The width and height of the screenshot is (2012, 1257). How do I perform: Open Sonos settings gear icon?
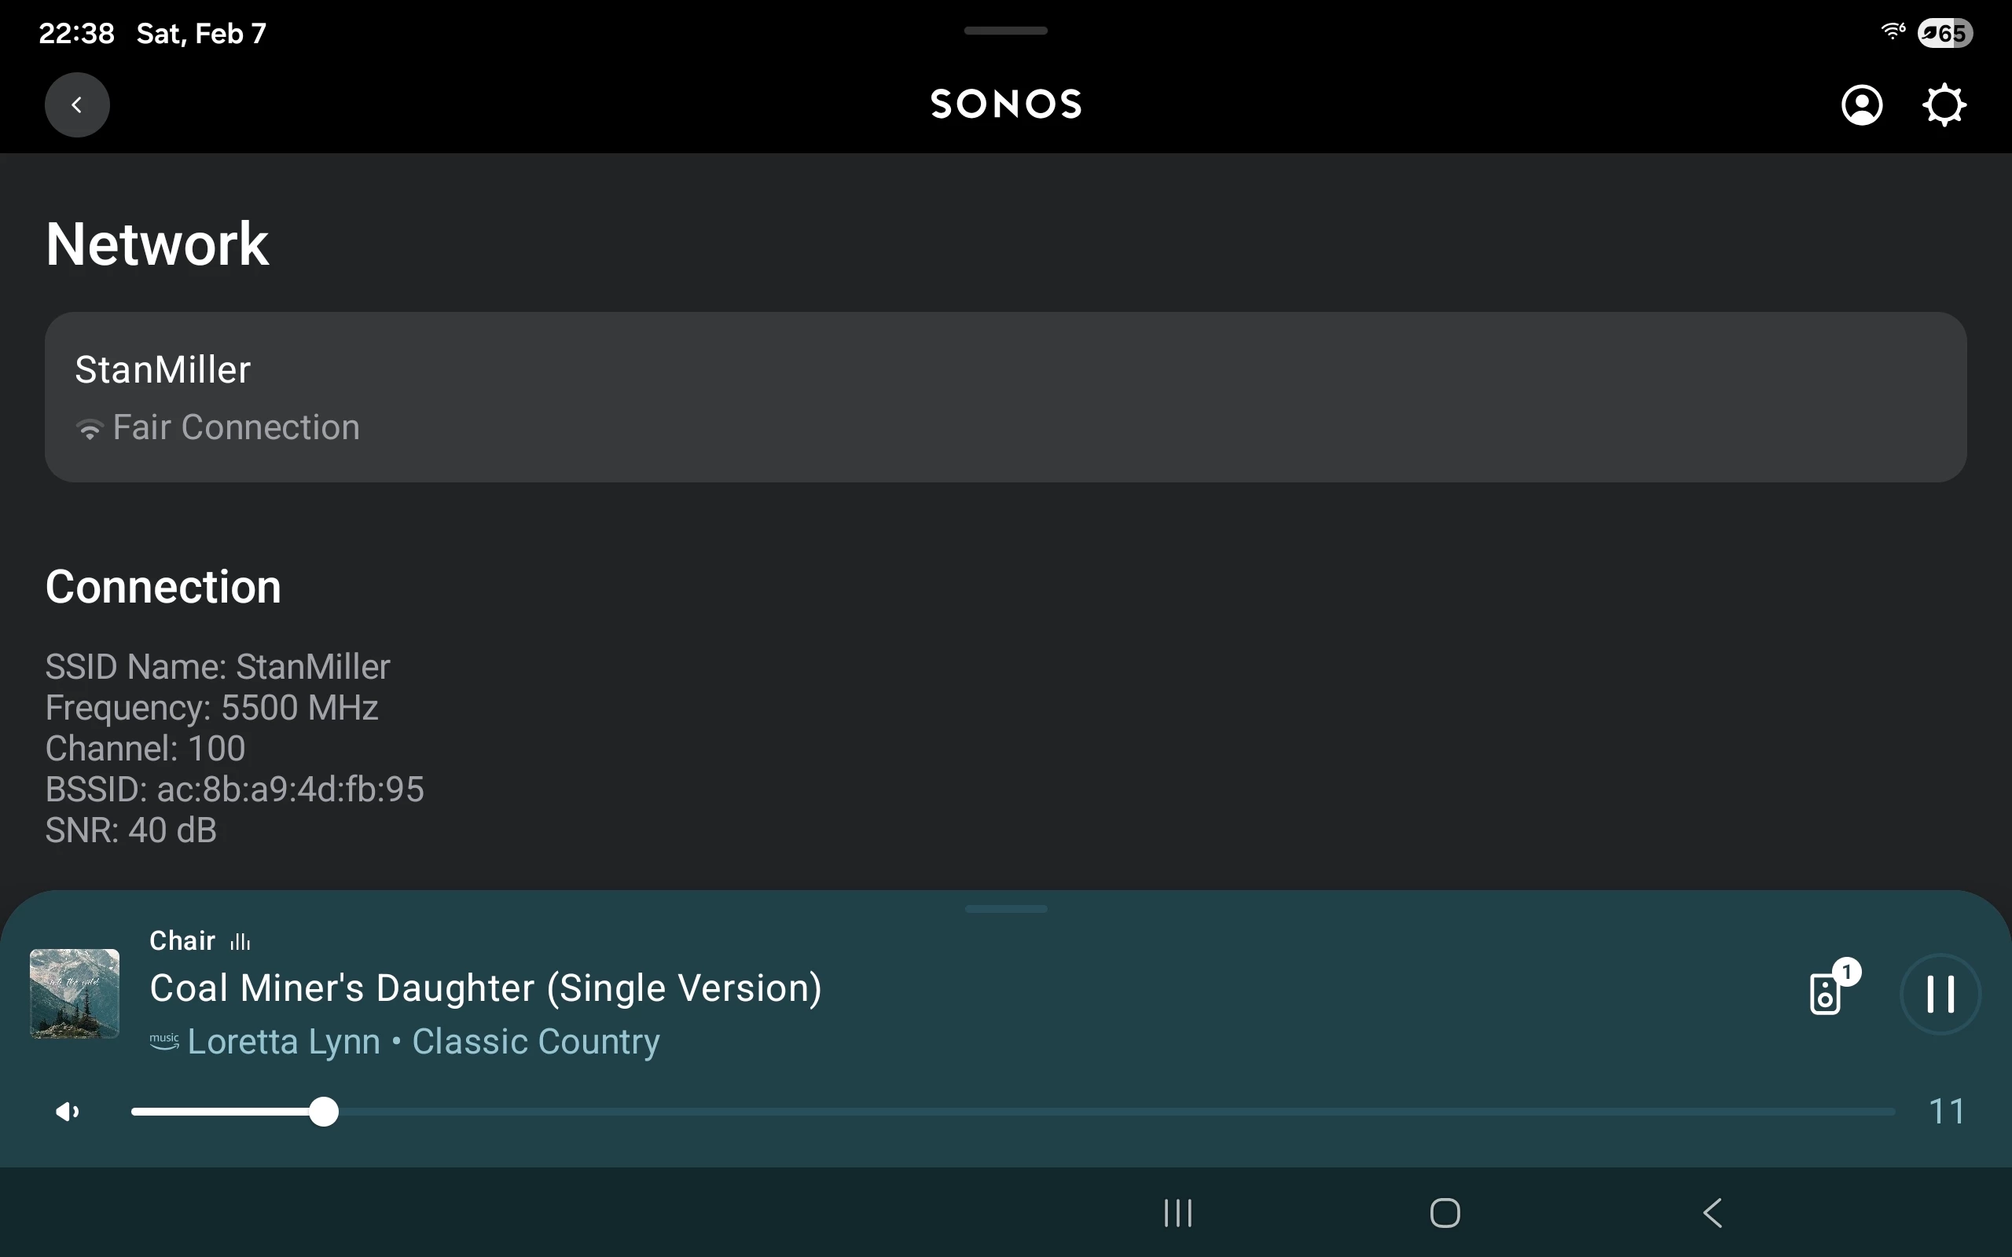pyautogui.click(x=1944, y=104)
